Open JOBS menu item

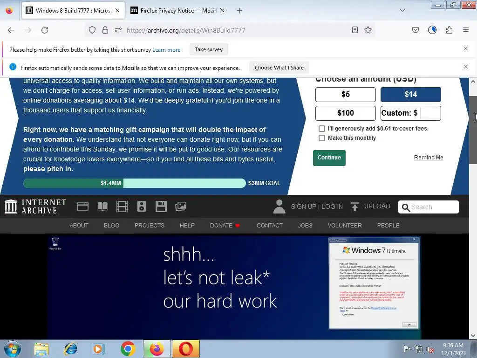[305, 225]
